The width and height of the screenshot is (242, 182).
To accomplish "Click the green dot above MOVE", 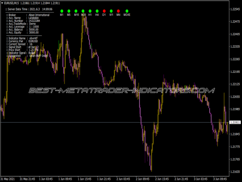I will click(x=127, y=11).
